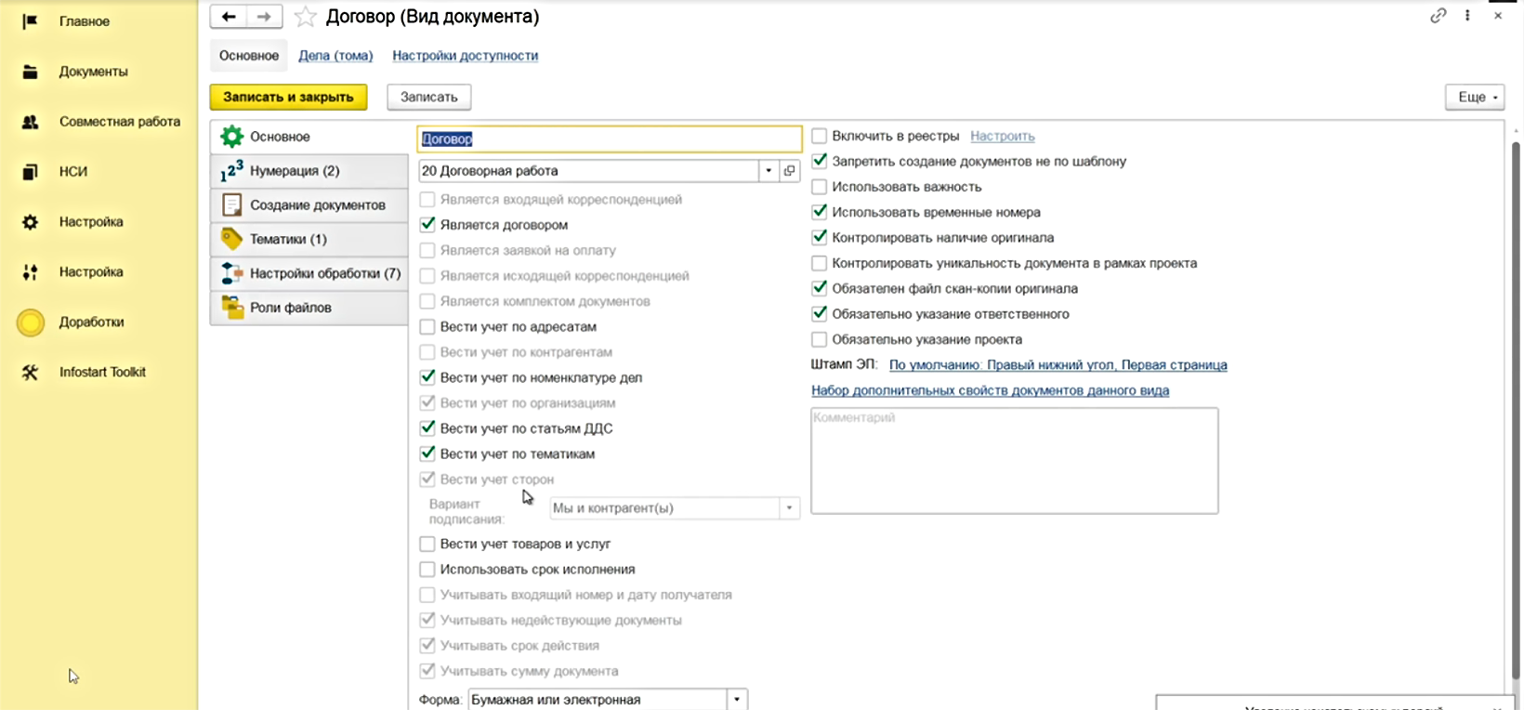This screenshot has height=710, width=1524.
Task: Copy link using the chain icon
Action: pos(1438,16)
